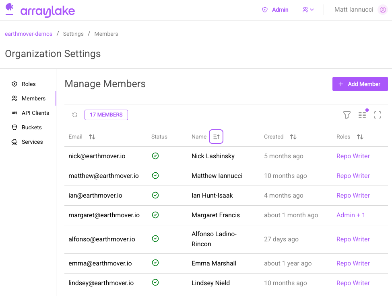392x296 pixels.
Task: Click the Roles shield icon in sidebar
Action: pyautogui.click(x=14, y=84)
